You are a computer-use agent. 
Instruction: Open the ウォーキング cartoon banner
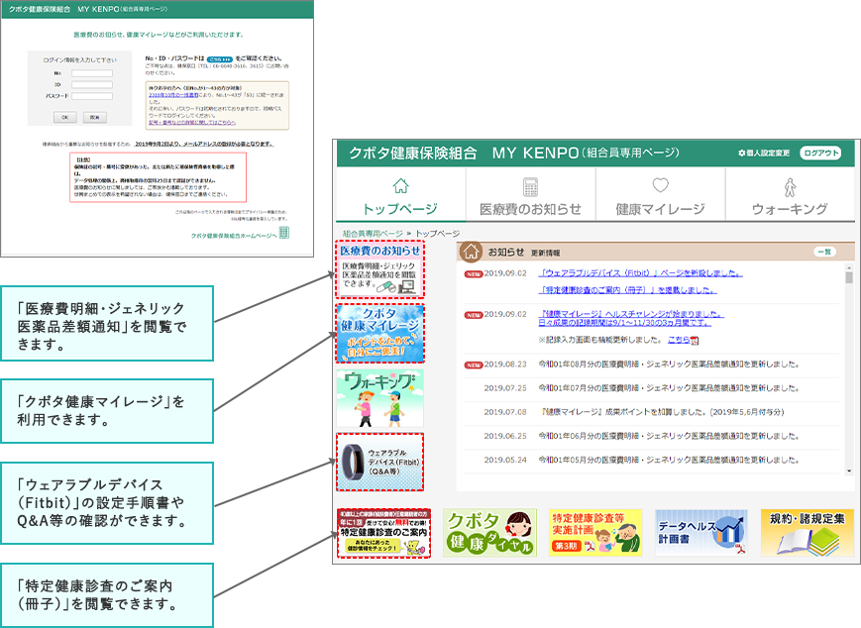point(380,398)
